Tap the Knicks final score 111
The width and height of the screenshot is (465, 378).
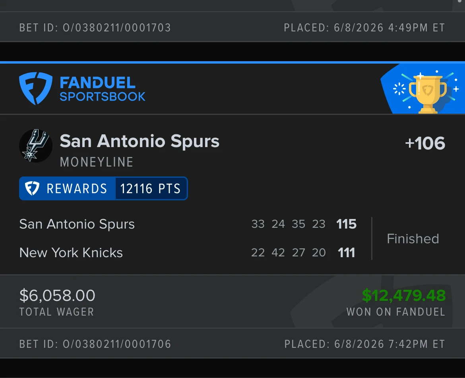[347, 252]
